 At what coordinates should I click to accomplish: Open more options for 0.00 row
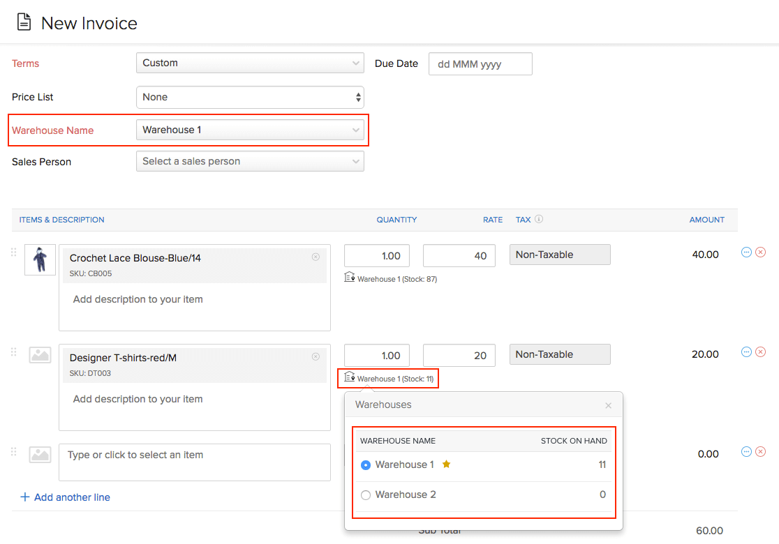click(x=746, y=452)
